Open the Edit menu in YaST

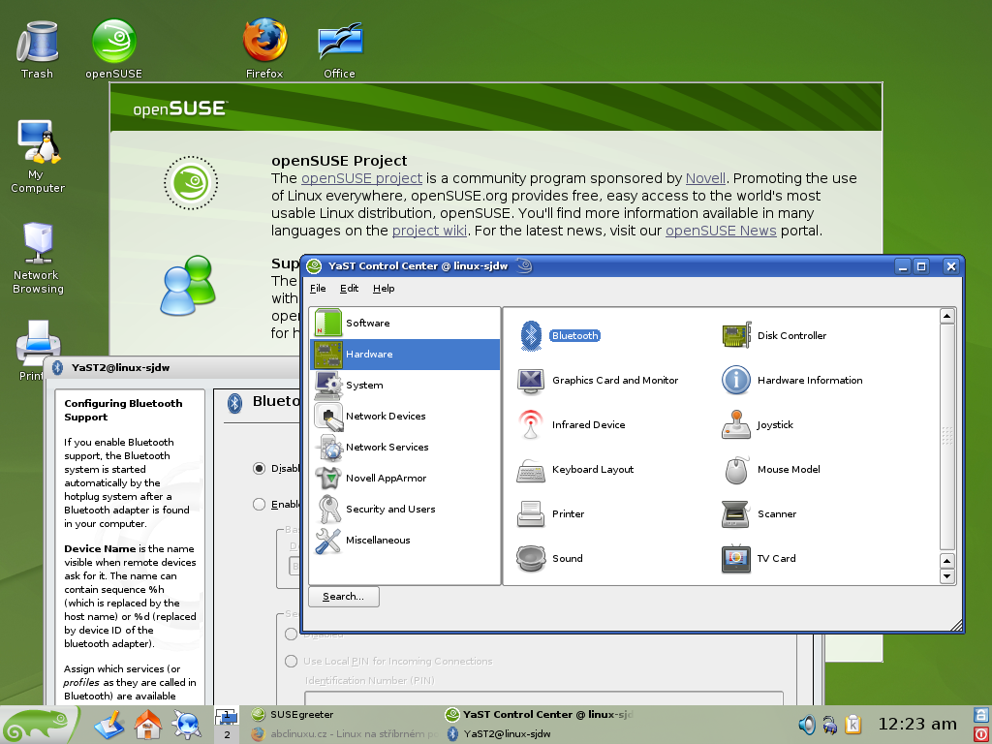point(349,289)
